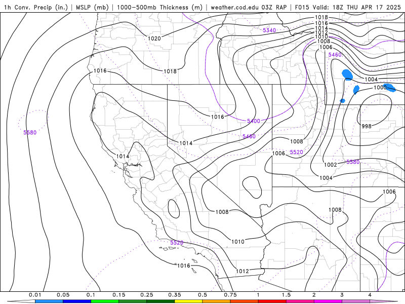The image size is (405, 304).
Task: Click the orange-red 0.75–1 legend swatch
Action: [245, 301]
